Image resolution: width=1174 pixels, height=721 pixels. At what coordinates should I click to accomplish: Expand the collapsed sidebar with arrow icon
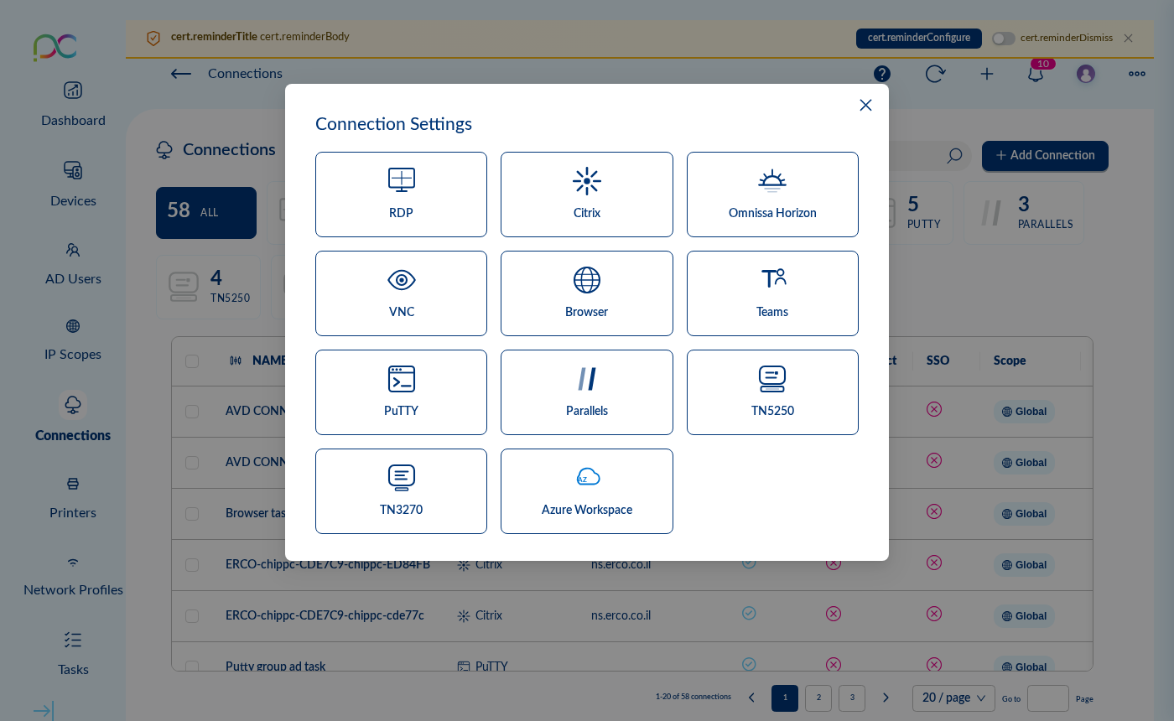tap(43, 711)
